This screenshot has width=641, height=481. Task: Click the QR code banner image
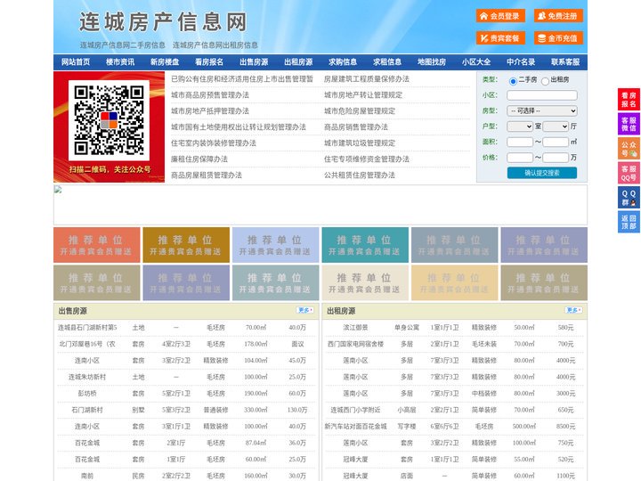coord(110,126)
